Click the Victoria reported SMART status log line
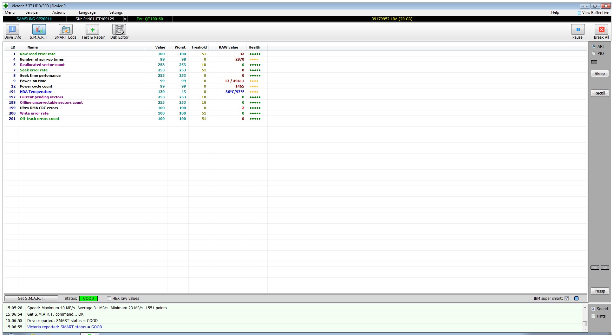The width and height of the screenshot is (614, 335). [x=65, y=327]
